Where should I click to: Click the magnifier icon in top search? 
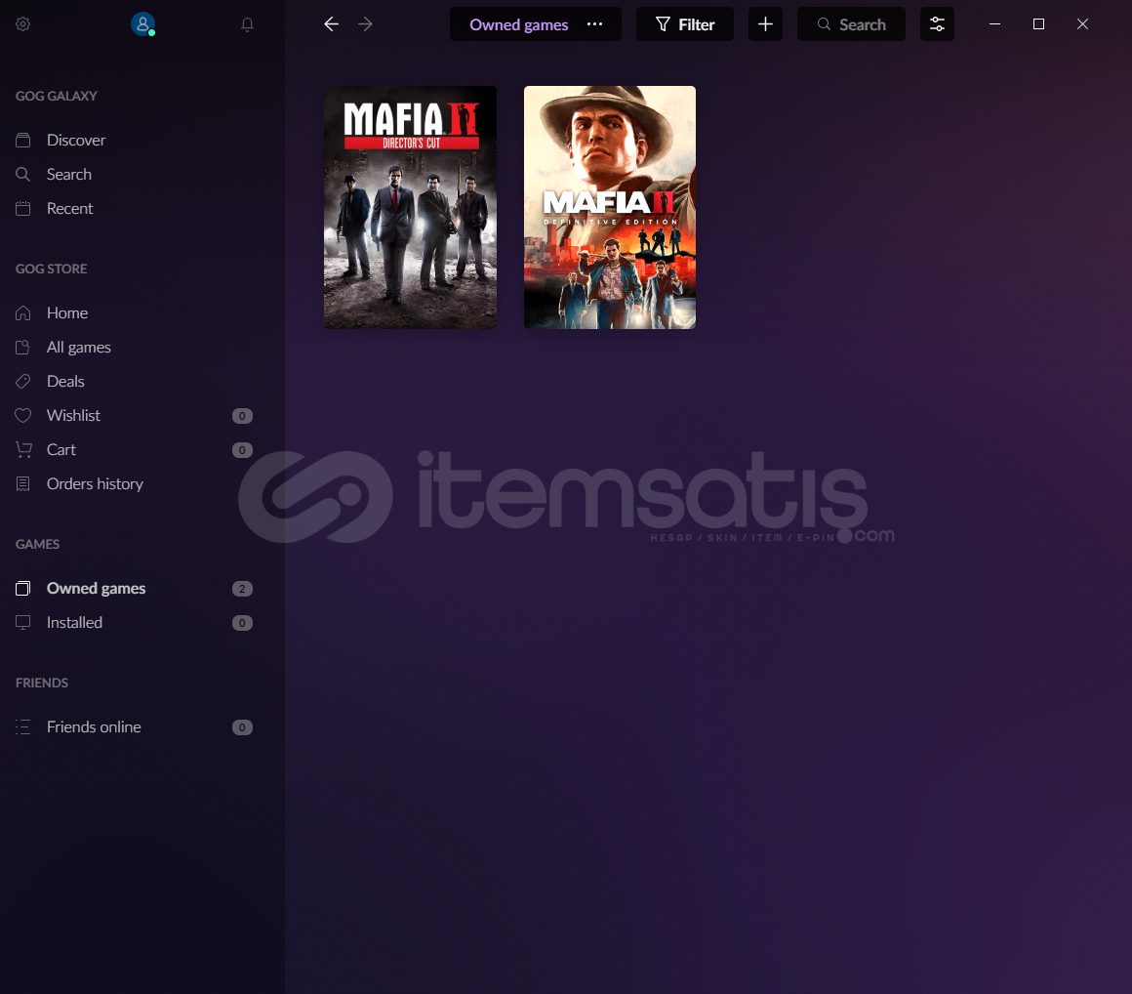(824, 24)
